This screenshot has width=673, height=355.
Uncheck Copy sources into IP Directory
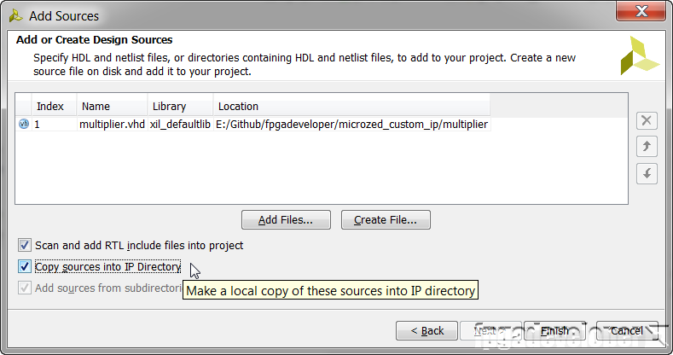(25, 267)
